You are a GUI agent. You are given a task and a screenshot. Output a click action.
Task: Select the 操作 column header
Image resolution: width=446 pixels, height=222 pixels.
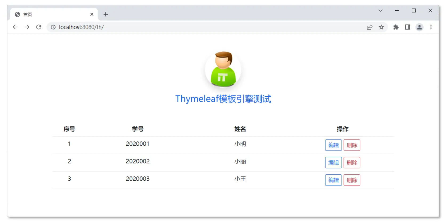pyautogui.click(x=343, y=129)
